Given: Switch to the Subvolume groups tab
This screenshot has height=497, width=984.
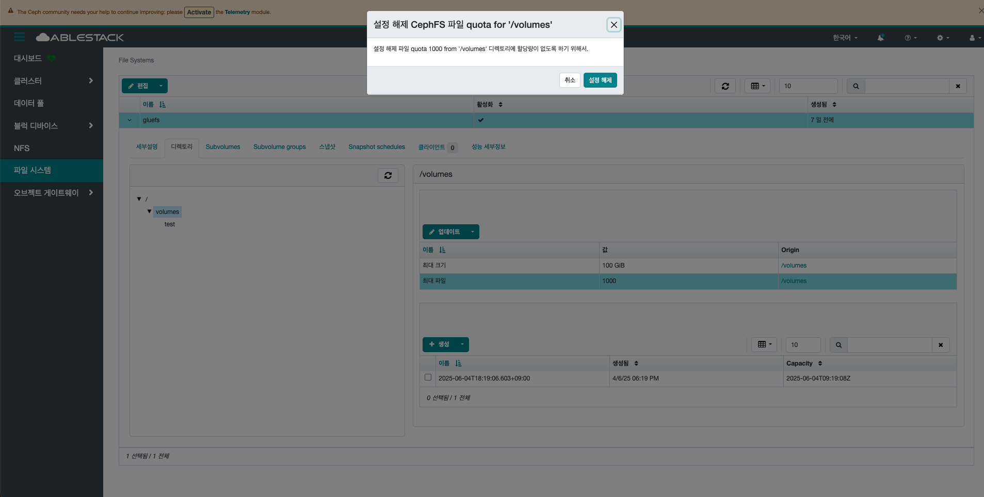Looking at the screenshot, I should (279, 147).
